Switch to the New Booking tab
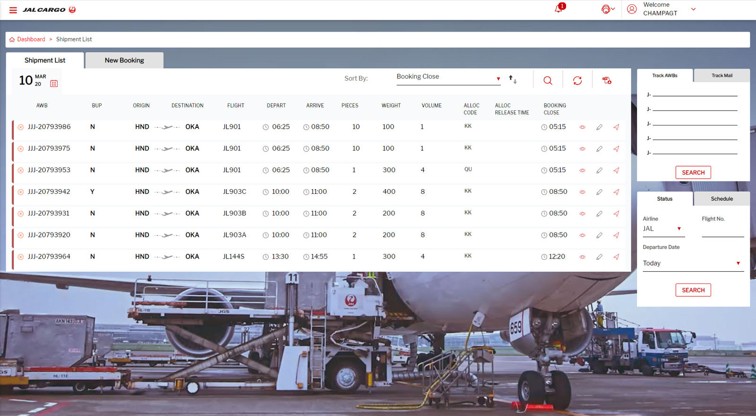The image size is (756, 416). tap(124, 60)
